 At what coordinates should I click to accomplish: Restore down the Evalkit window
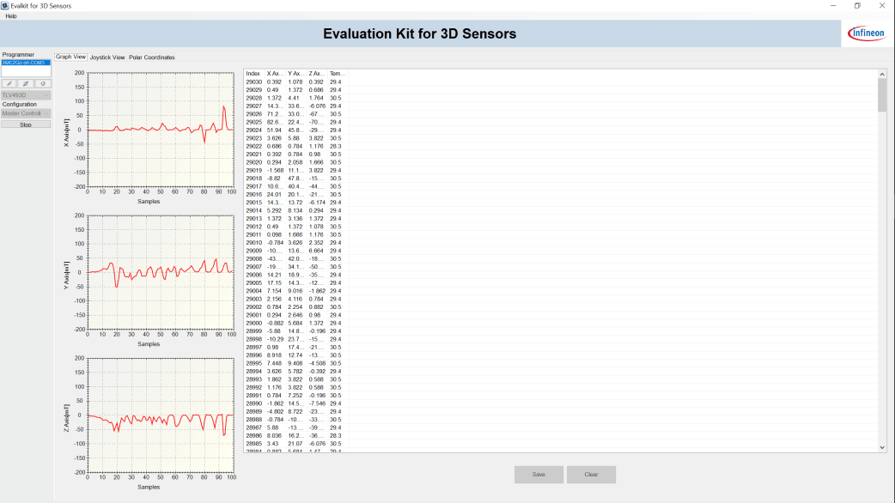[857, 6]
